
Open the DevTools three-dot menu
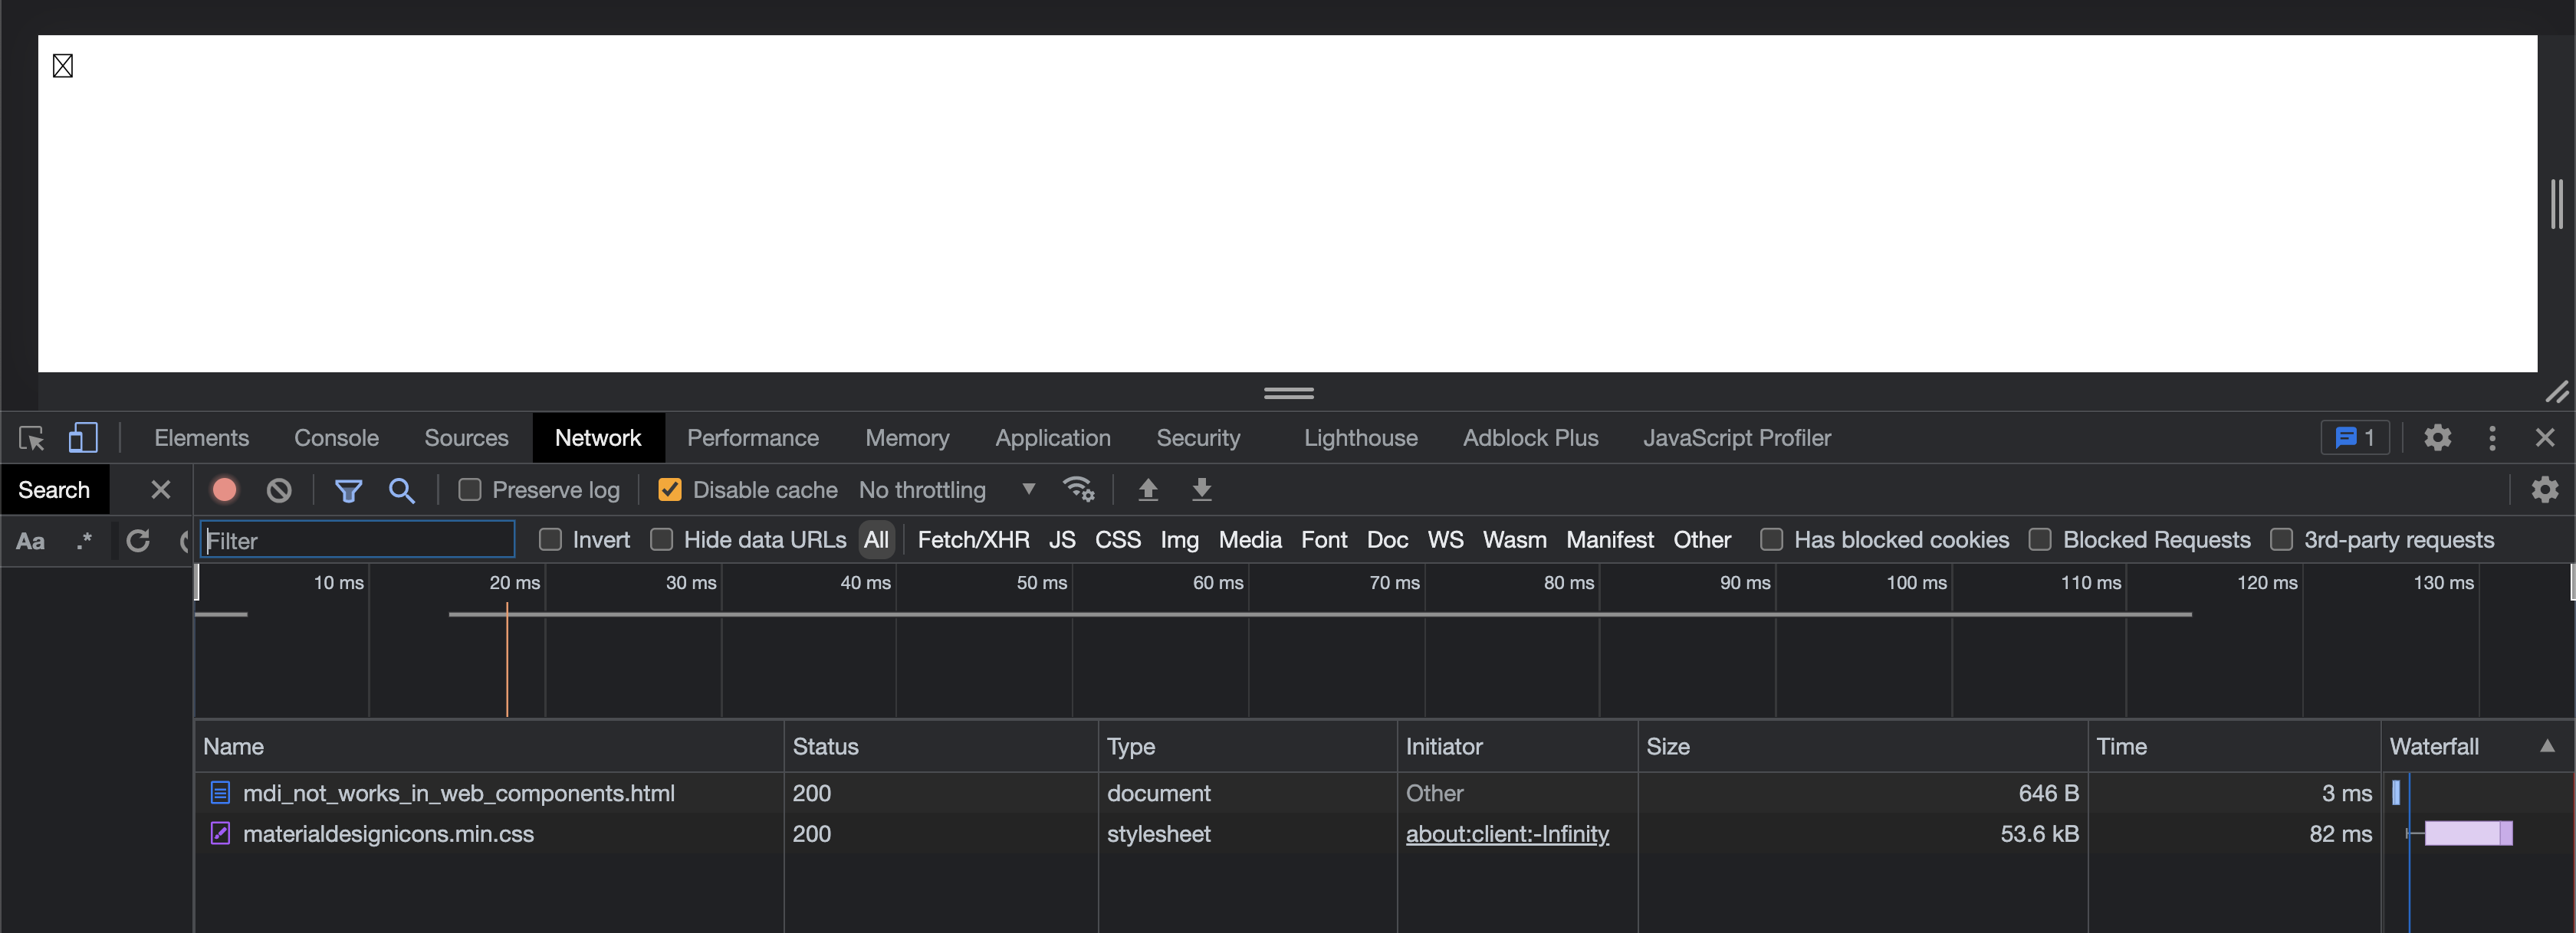tap(2492, 437)
